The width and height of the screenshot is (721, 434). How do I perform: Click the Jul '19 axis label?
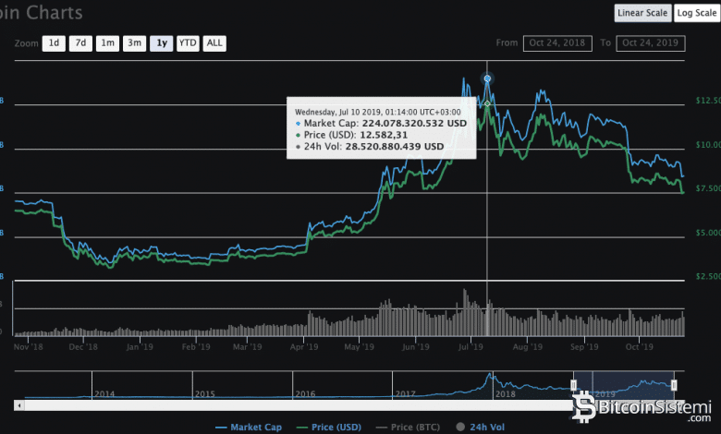(470, 347)
